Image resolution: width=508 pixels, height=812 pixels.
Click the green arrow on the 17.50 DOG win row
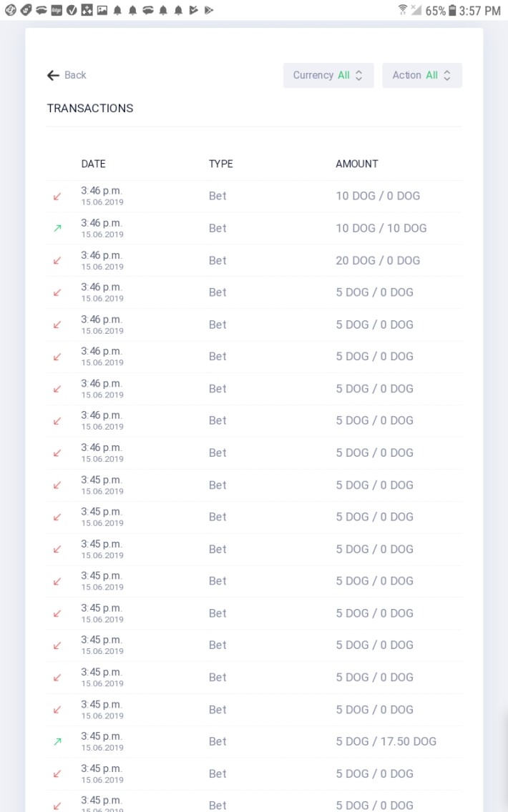coord(57,741)
